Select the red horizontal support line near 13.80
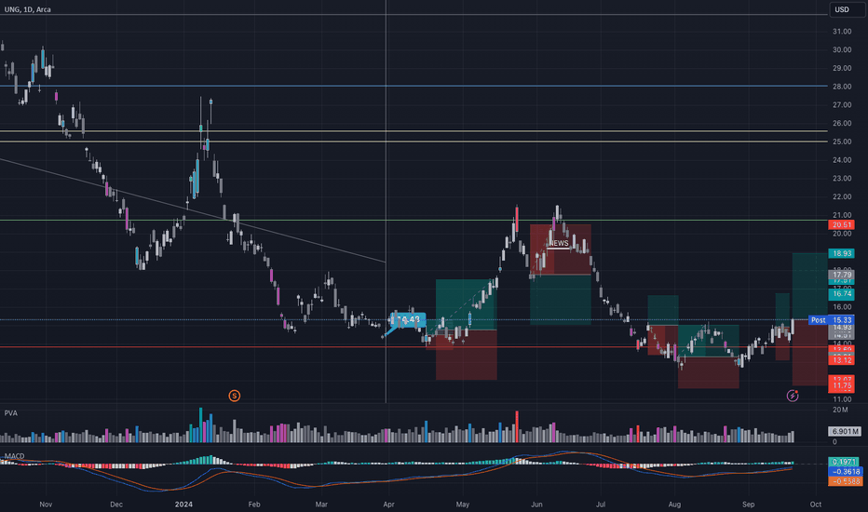 pos(414,347)
